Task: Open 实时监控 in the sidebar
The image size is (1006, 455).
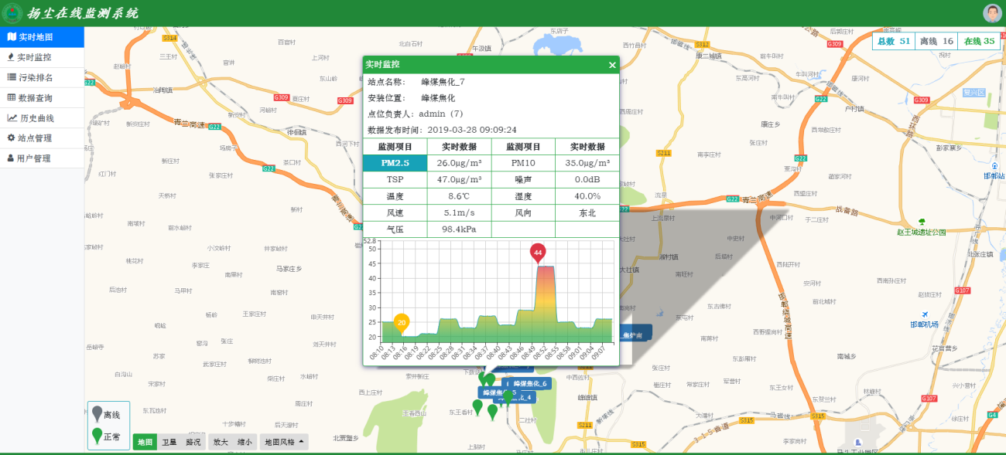Action: (x=34, y=57)
